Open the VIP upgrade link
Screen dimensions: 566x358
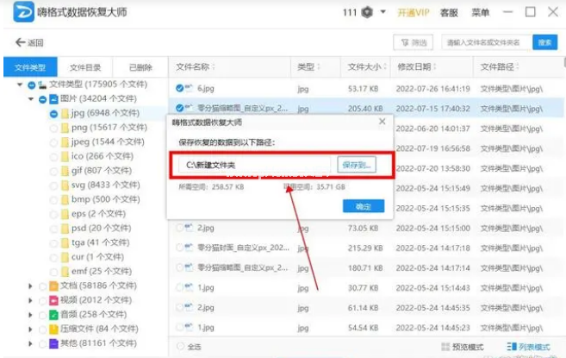point(411,13)
